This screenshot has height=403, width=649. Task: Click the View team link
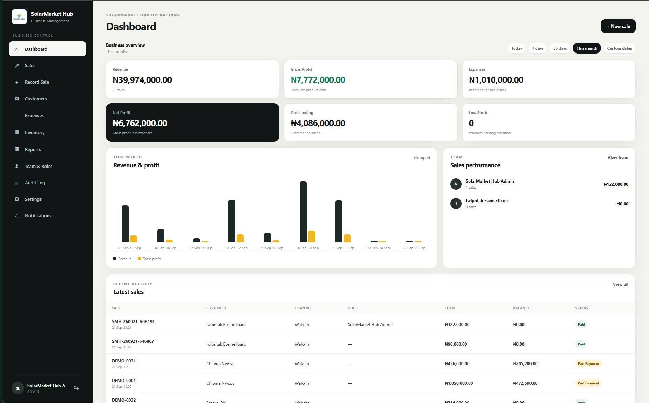[x=618, y=158]
